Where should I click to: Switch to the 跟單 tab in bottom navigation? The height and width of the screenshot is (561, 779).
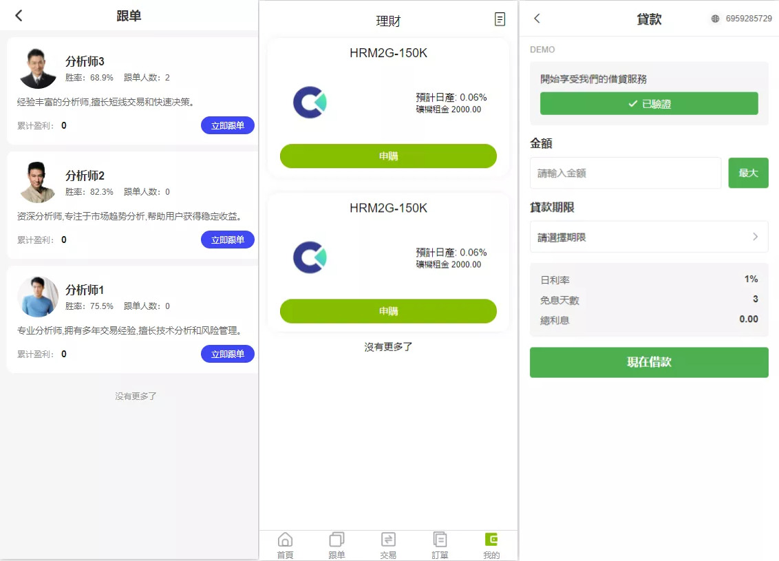[x=337, y=544]
